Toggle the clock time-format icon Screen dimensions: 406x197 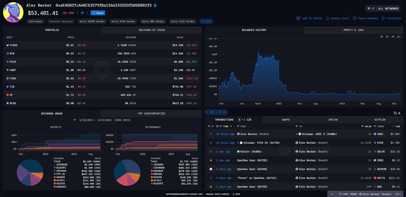point(217,126)
